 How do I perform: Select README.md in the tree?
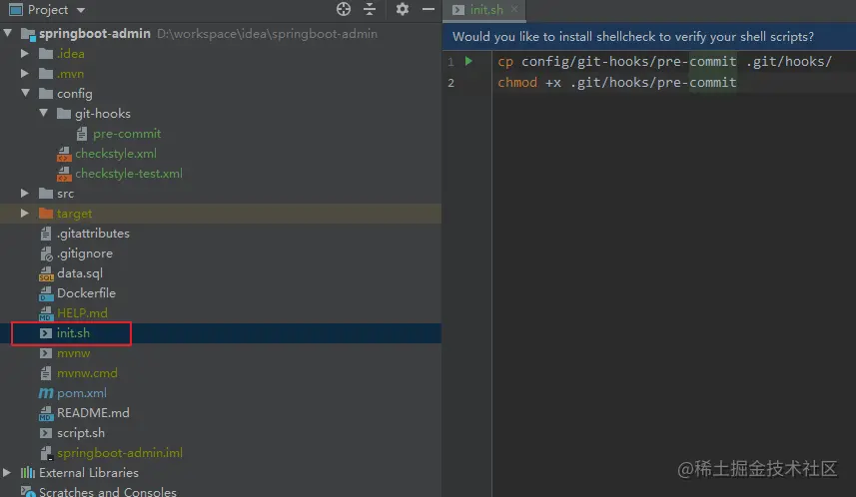pyautogui.click(x=93, y=413)
